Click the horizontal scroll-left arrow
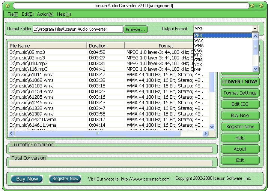268x191 pixels. coord(11,133)
